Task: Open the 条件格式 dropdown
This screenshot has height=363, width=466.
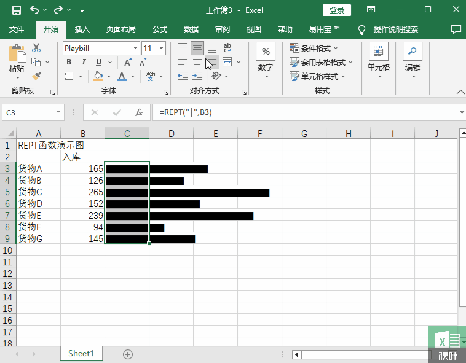Action: click(321, 48)
